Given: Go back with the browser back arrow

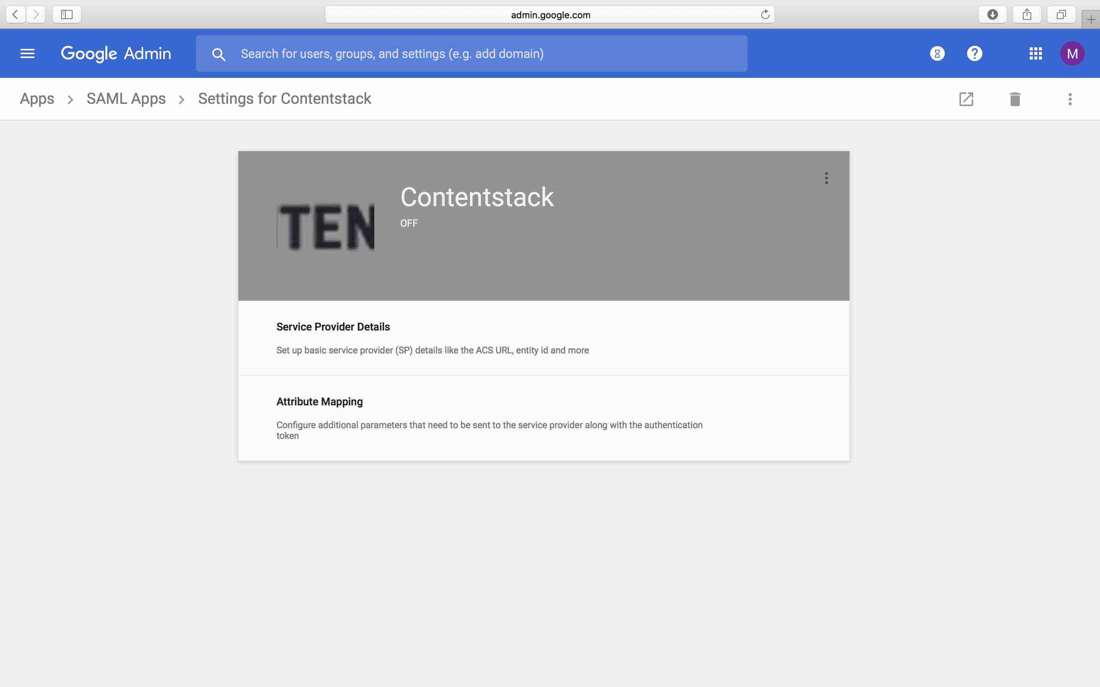Looking at the screenshot, I should point(15,15).
